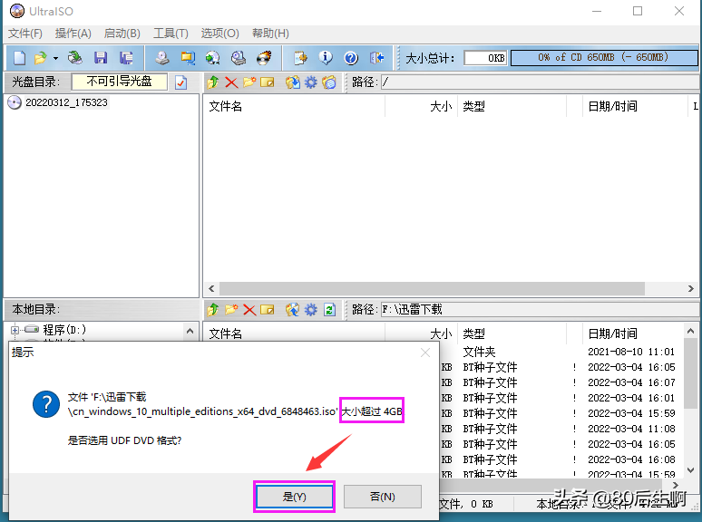Click the Add files icon in local pane toolbar
Viewport: 702px width, 522px height.
click(293, 310)
